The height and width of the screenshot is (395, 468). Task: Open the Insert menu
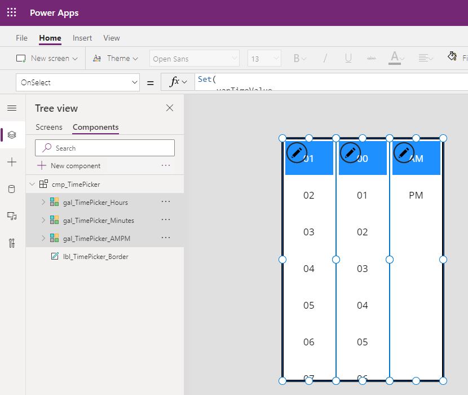pyautogui.click(x=82, y=38)
